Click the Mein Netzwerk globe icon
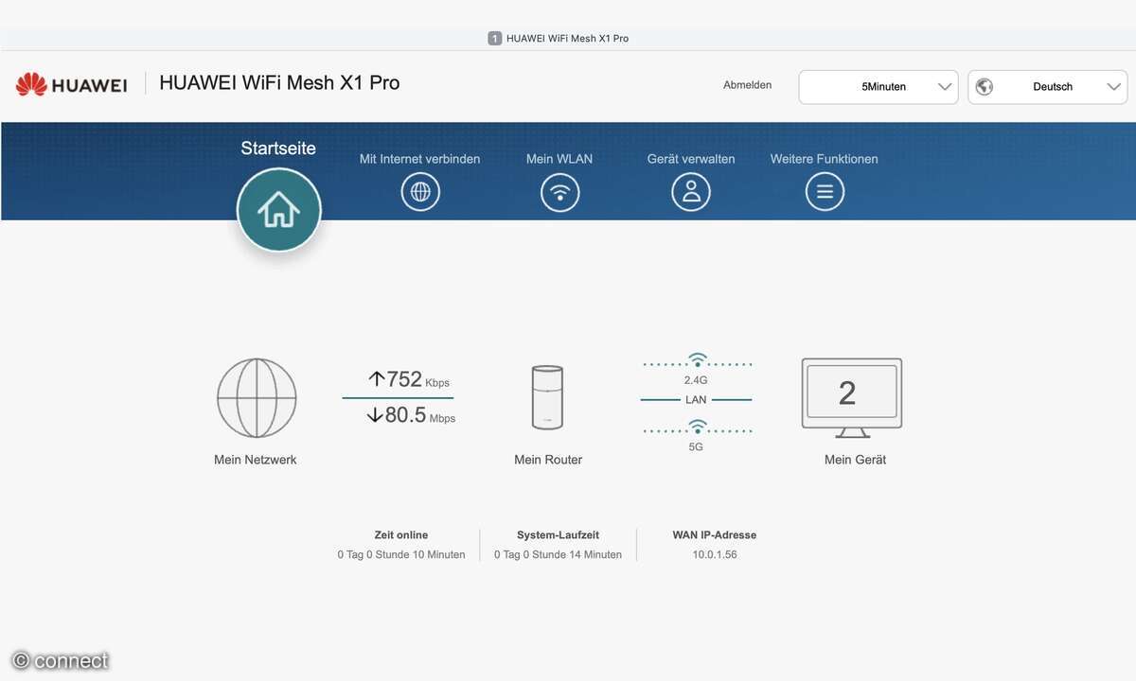The image size is (1136, 681). [x=257, y=398]
